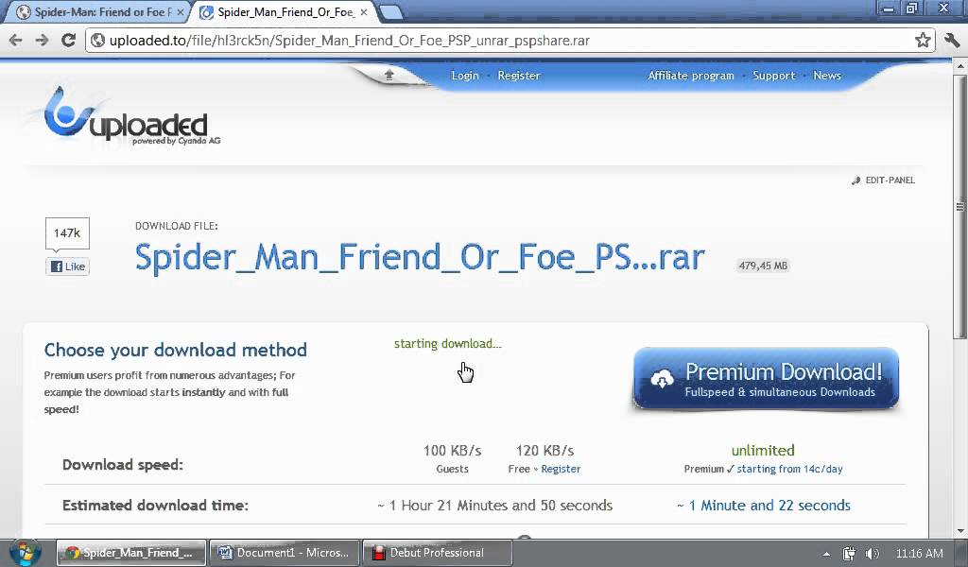Click the 11:16 AM system clock

pyautogui.click(x=919, y=554)
